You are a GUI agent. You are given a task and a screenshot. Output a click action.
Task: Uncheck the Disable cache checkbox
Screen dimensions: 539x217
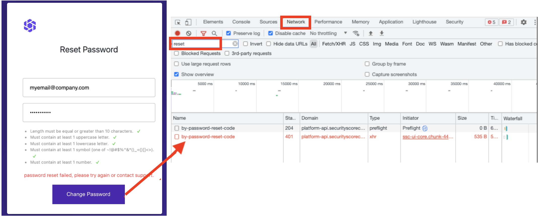270,33
